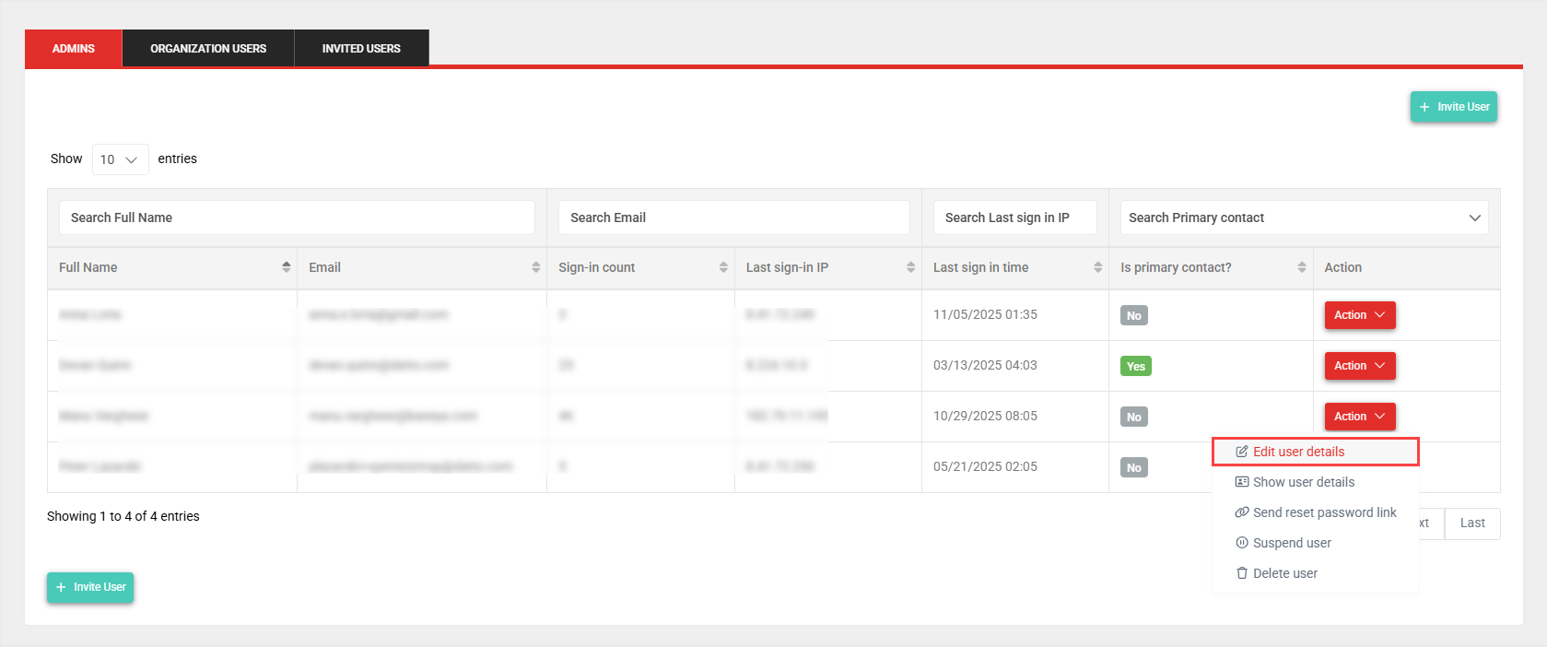Open Action dropdown for 03/13/2025 row
Screen dimensions: 1547x647
[x=1359, y=366]
